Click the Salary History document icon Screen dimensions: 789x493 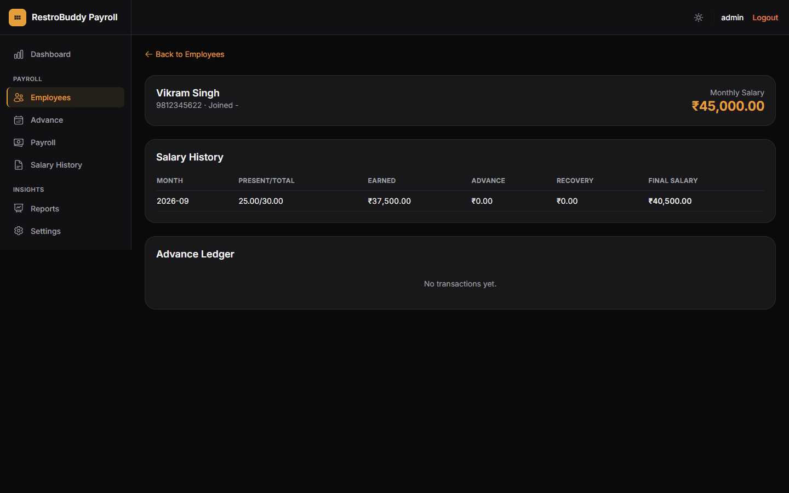point(19,165)
